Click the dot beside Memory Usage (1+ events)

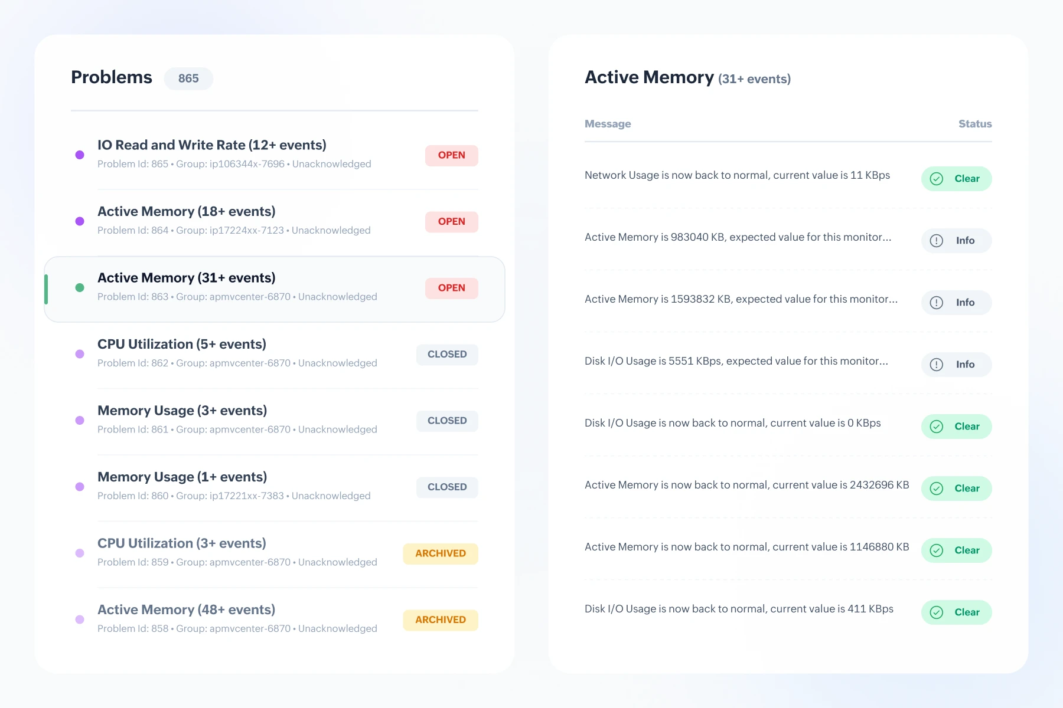[x=80, y=487]
